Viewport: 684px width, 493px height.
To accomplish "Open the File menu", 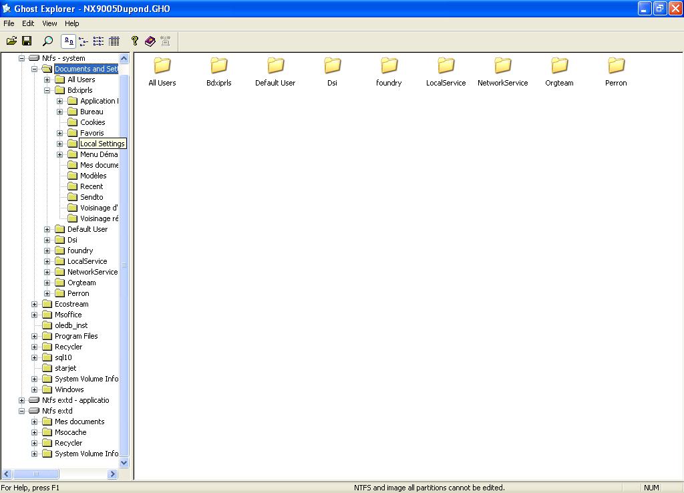I will click(x=9, y=23).
